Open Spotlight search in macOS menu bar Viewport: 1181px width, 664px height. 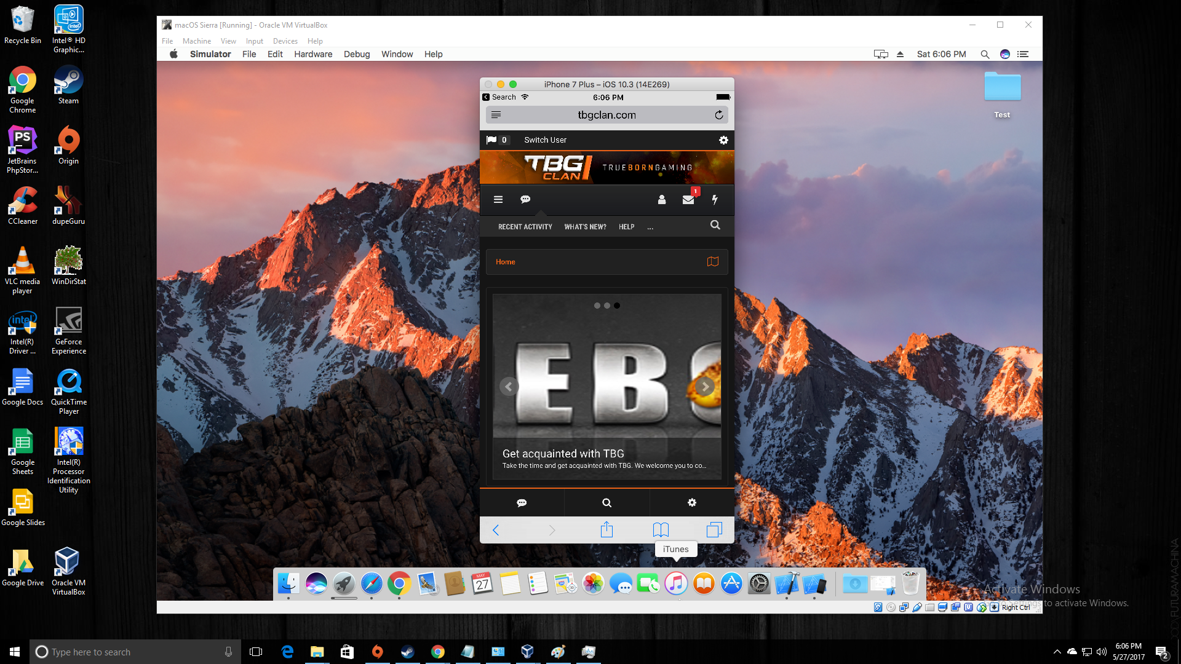[985, 54]
